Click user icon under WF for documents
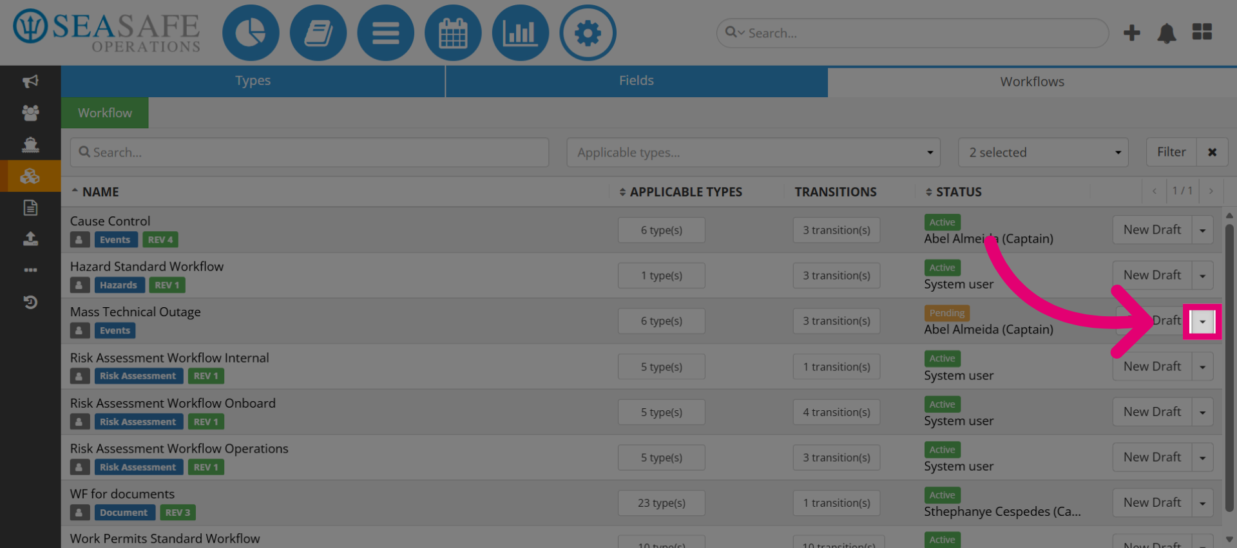Image resolution: width=1237 pixels, height=548 pixels. 79,513
